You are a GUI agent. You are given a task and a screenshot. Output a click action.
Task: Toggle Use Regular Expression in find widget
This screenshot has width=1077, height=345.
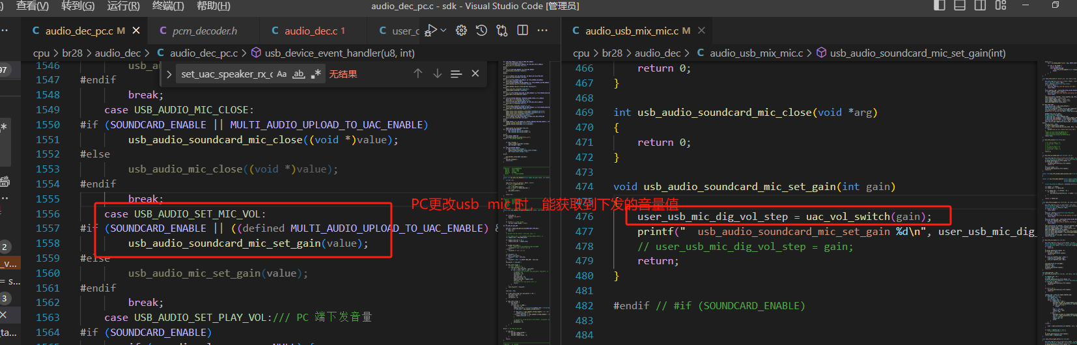pos(316,74)
